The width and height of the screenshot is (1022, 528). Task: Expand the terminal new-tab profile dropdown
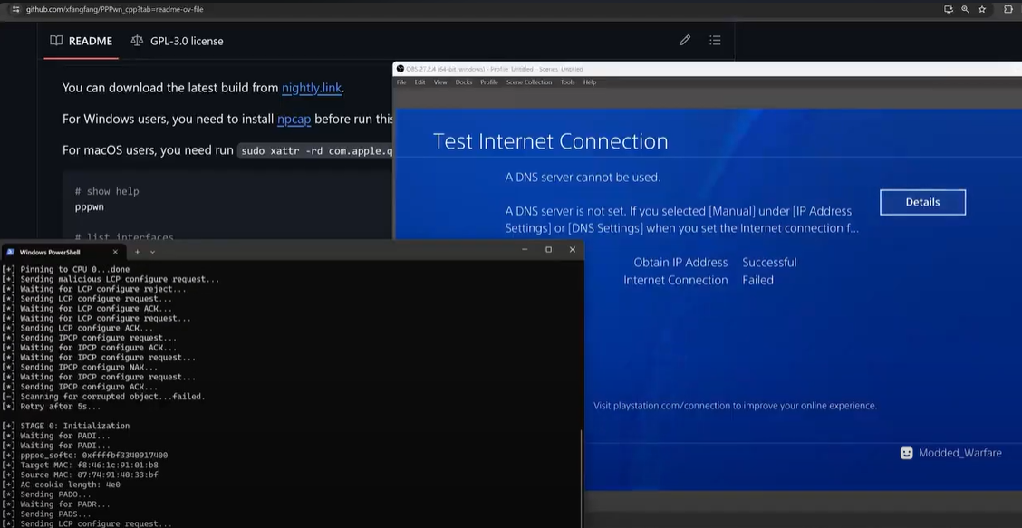point(152,251)
